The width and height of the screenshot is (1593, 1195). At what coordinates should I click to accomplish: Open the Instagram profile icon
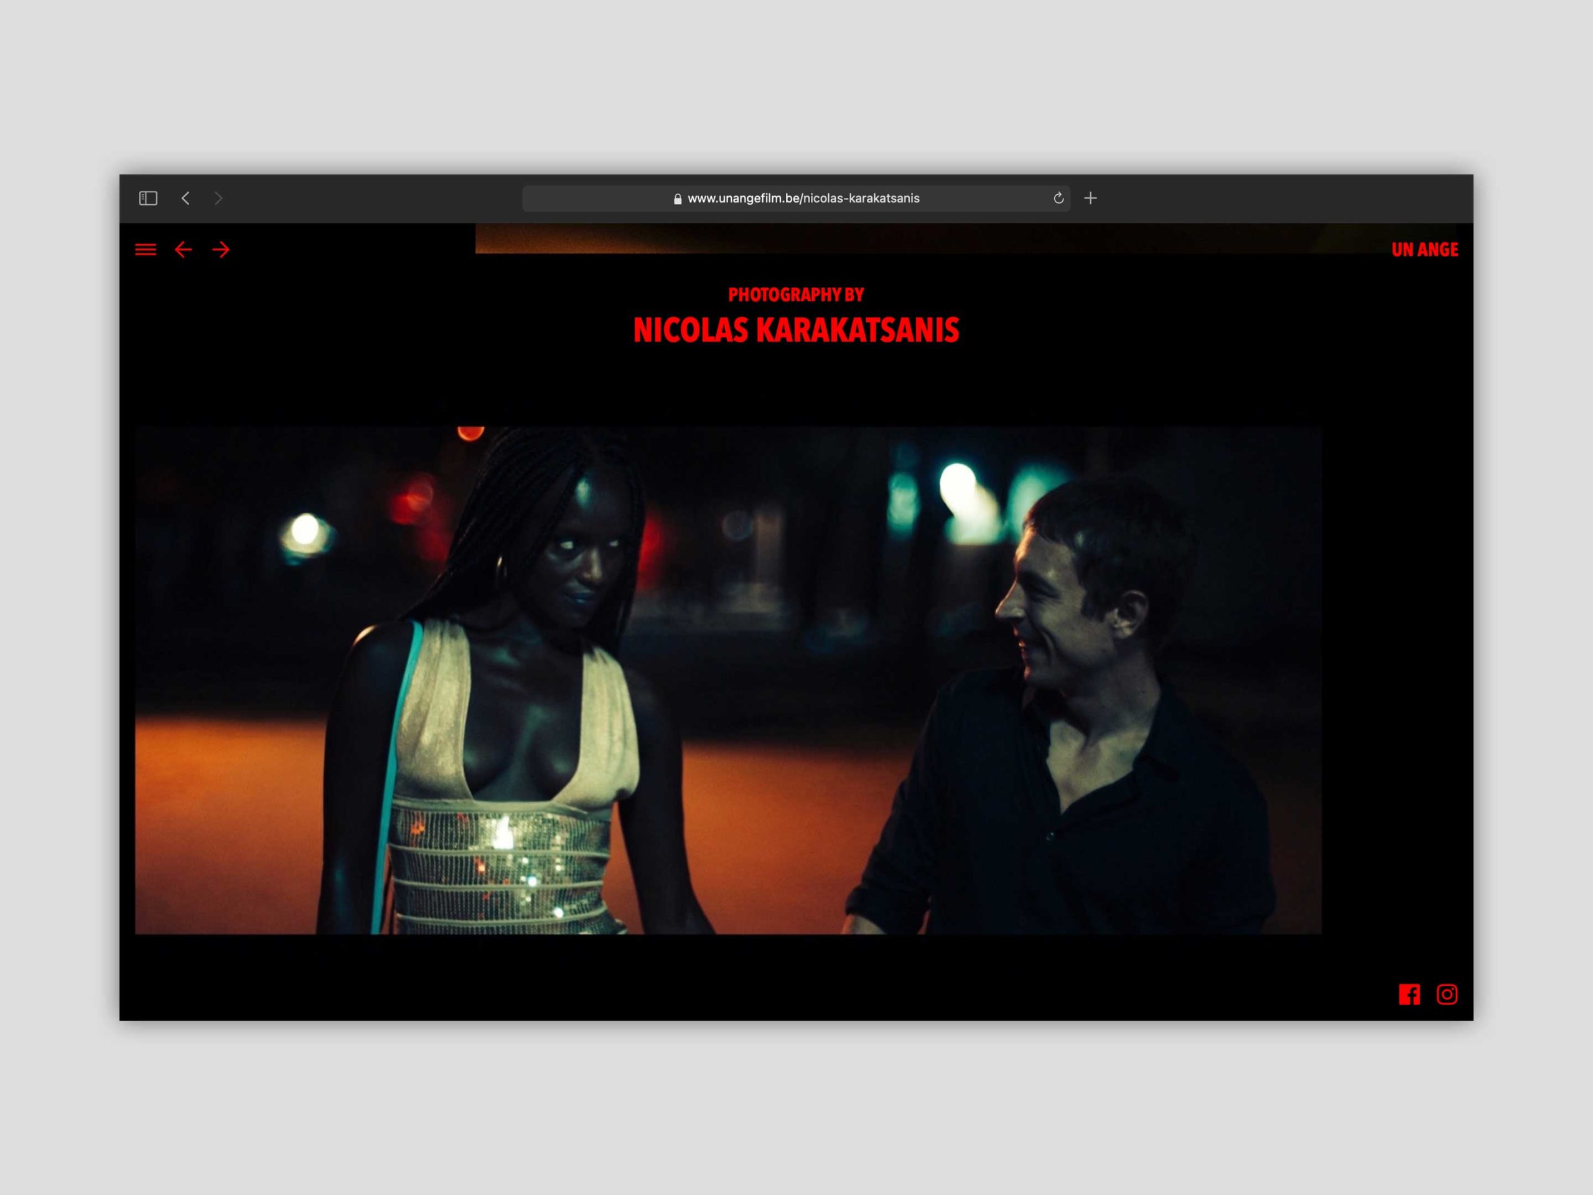[1447, 995]
